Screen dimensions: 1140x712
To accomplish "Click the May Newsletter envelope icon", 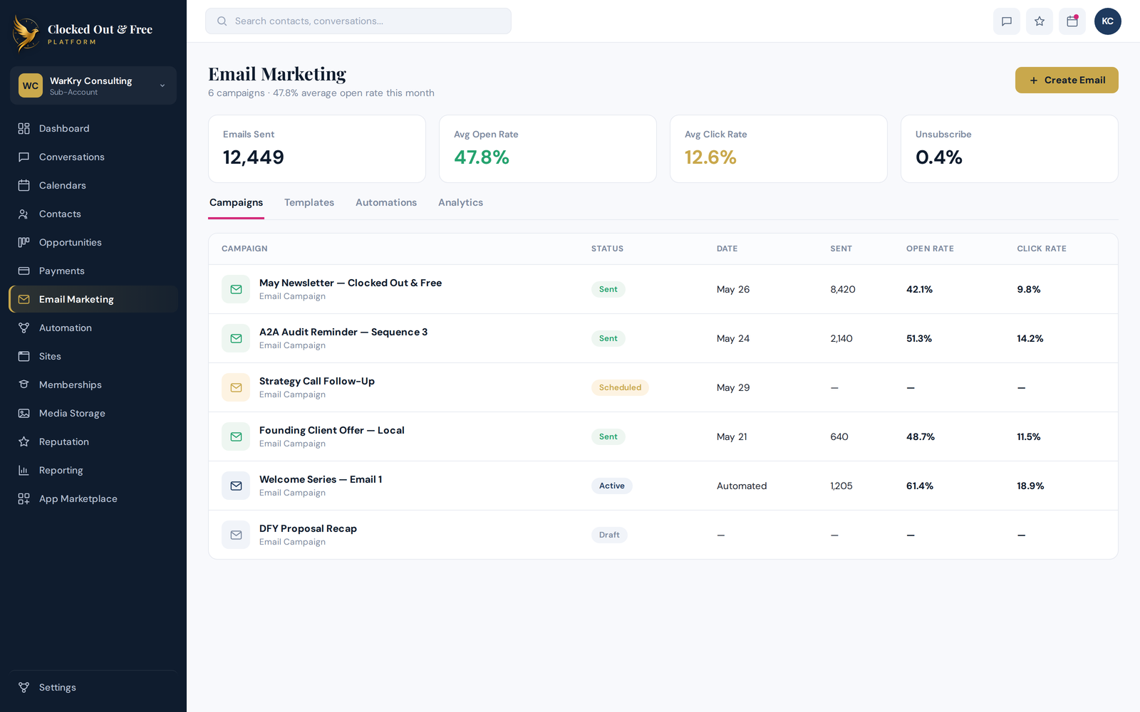I will click(x=236, y=289).
